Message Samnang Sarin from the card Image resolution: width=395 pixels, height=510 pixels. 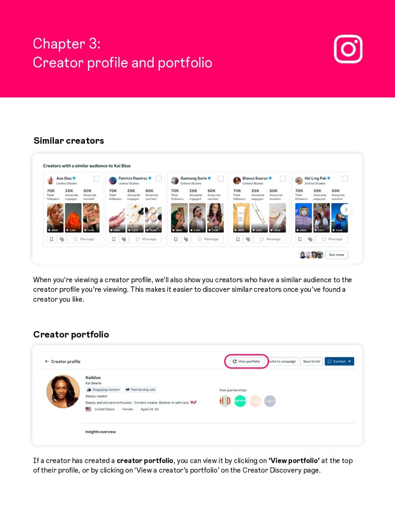coord(208,239)
